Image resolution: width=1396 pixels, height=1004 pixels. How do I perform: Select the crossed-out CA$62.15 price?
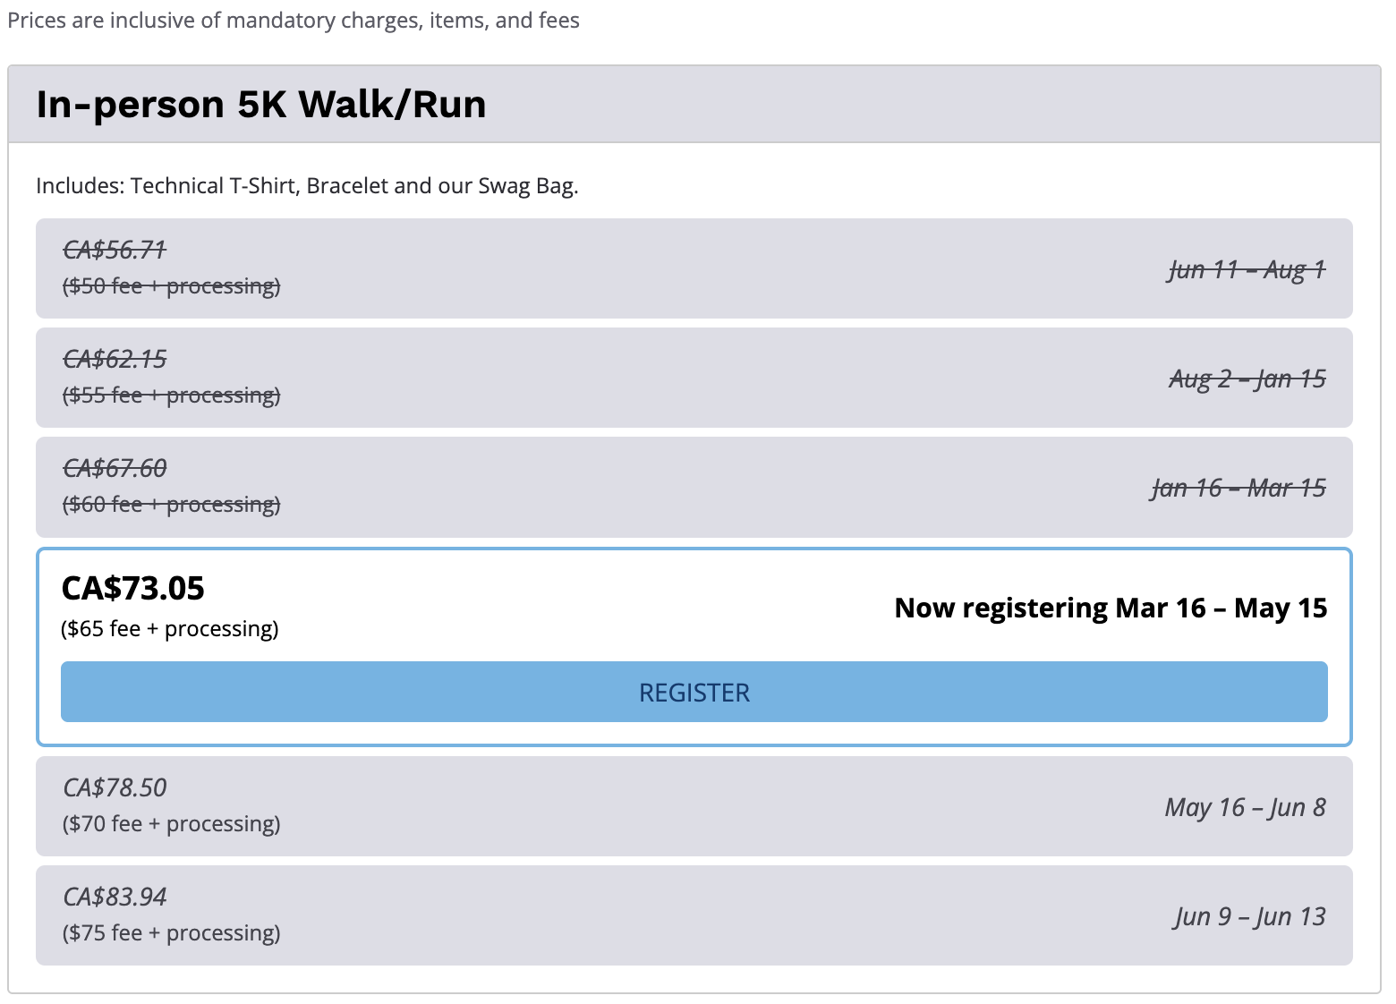pyautogui.click(x=115, y=359)
